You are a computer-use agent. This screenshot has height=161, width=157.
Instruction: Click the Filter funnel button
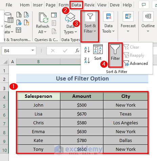(115, 55)
